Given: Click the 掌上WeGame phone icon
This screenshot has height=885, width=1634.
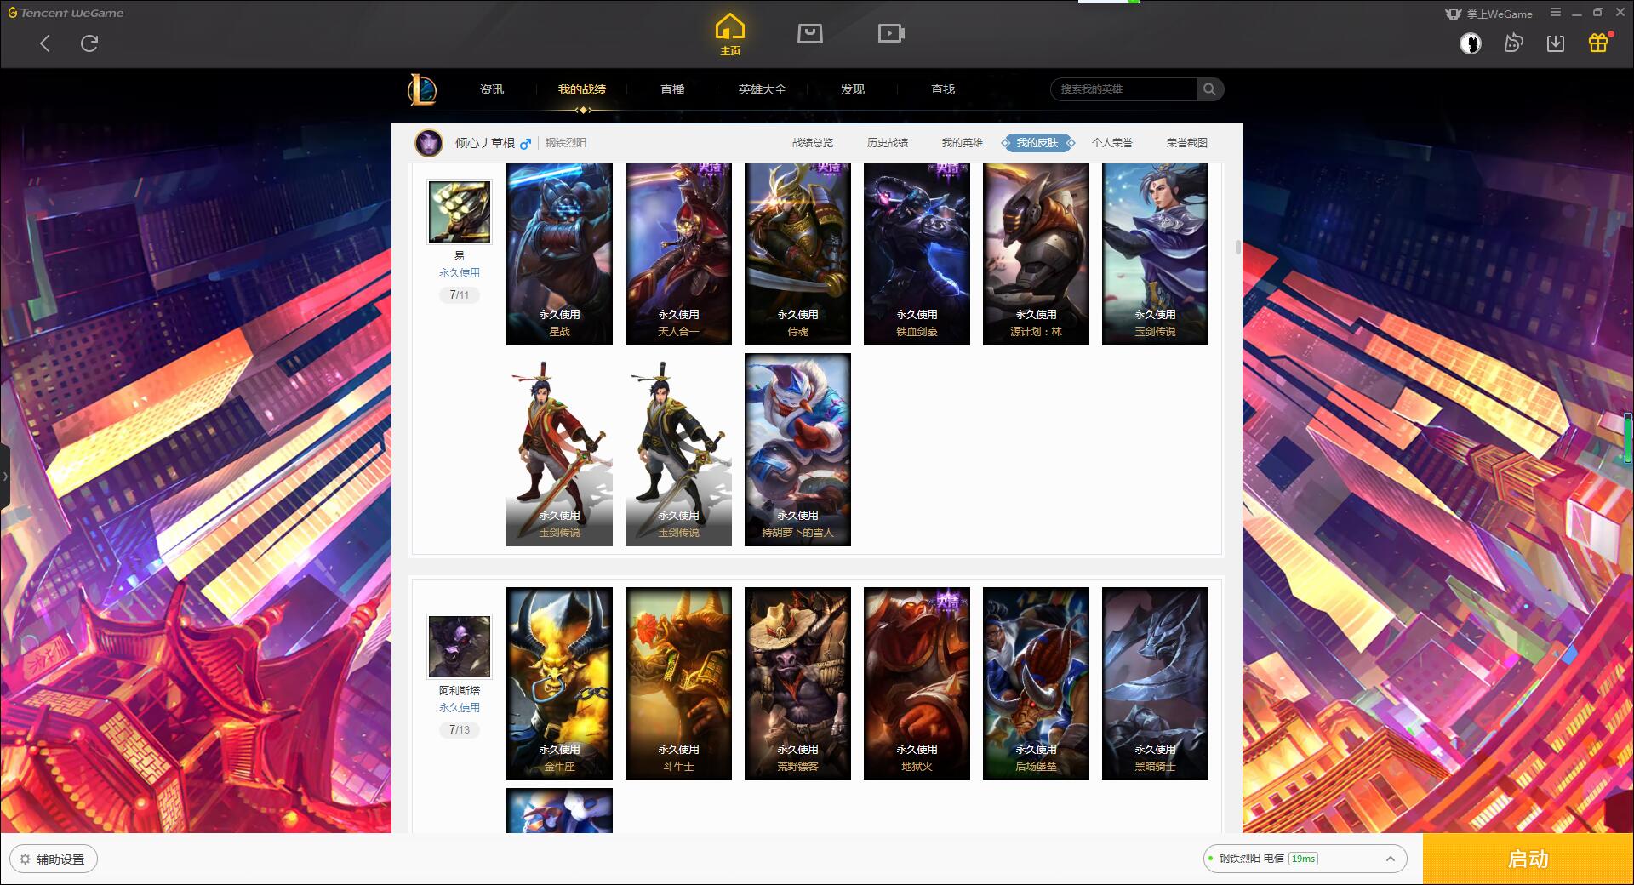Looking at the screenshot, I should coord(1454,14).
